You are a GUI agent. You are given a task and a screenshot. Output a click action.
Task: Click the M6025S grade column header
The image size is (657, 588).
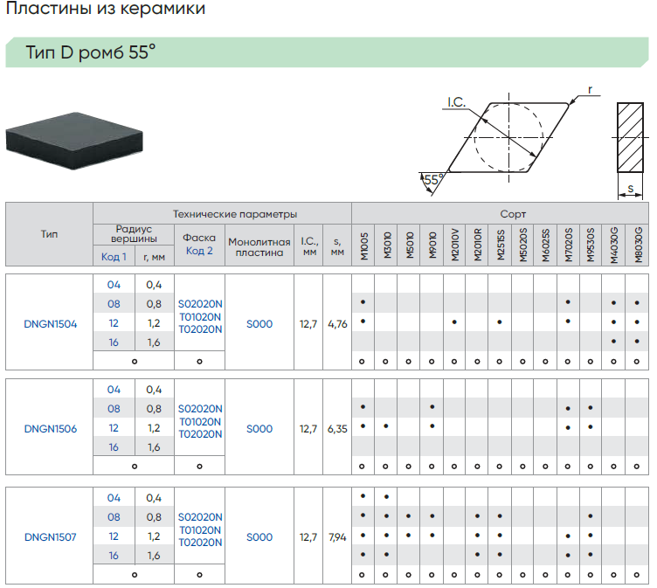(545, 245)
